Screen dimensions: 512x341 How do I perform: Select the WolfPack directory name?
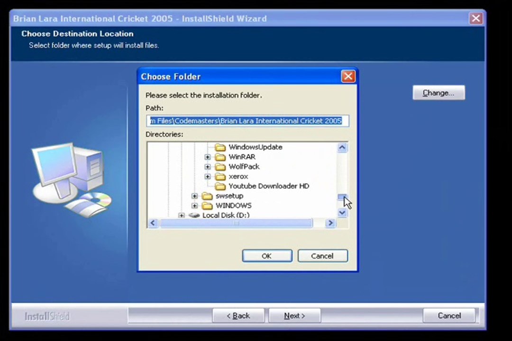244,167
